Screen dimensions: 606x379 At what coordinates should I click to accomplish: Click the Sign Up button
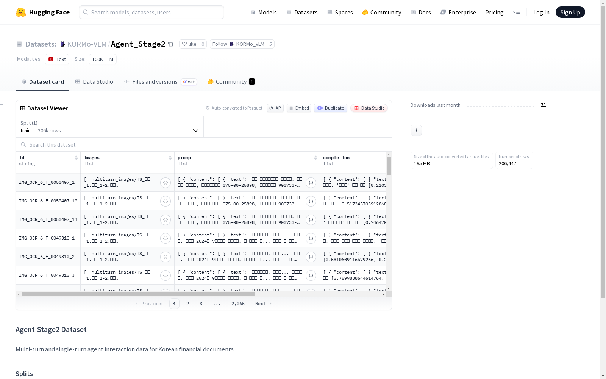click(570, 12)
